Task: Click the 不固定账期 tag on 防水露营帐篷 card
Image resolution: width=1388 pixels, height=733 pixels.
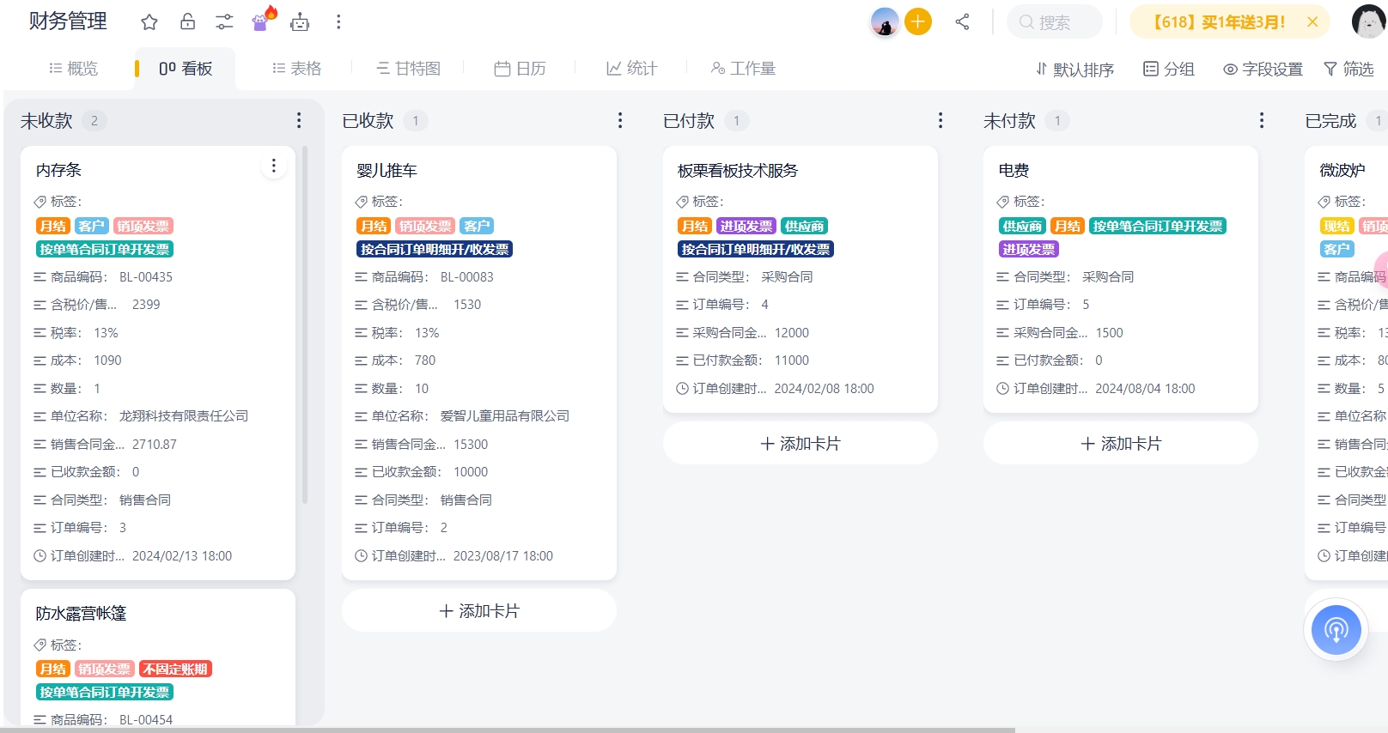Action: (x=175, y=669)
